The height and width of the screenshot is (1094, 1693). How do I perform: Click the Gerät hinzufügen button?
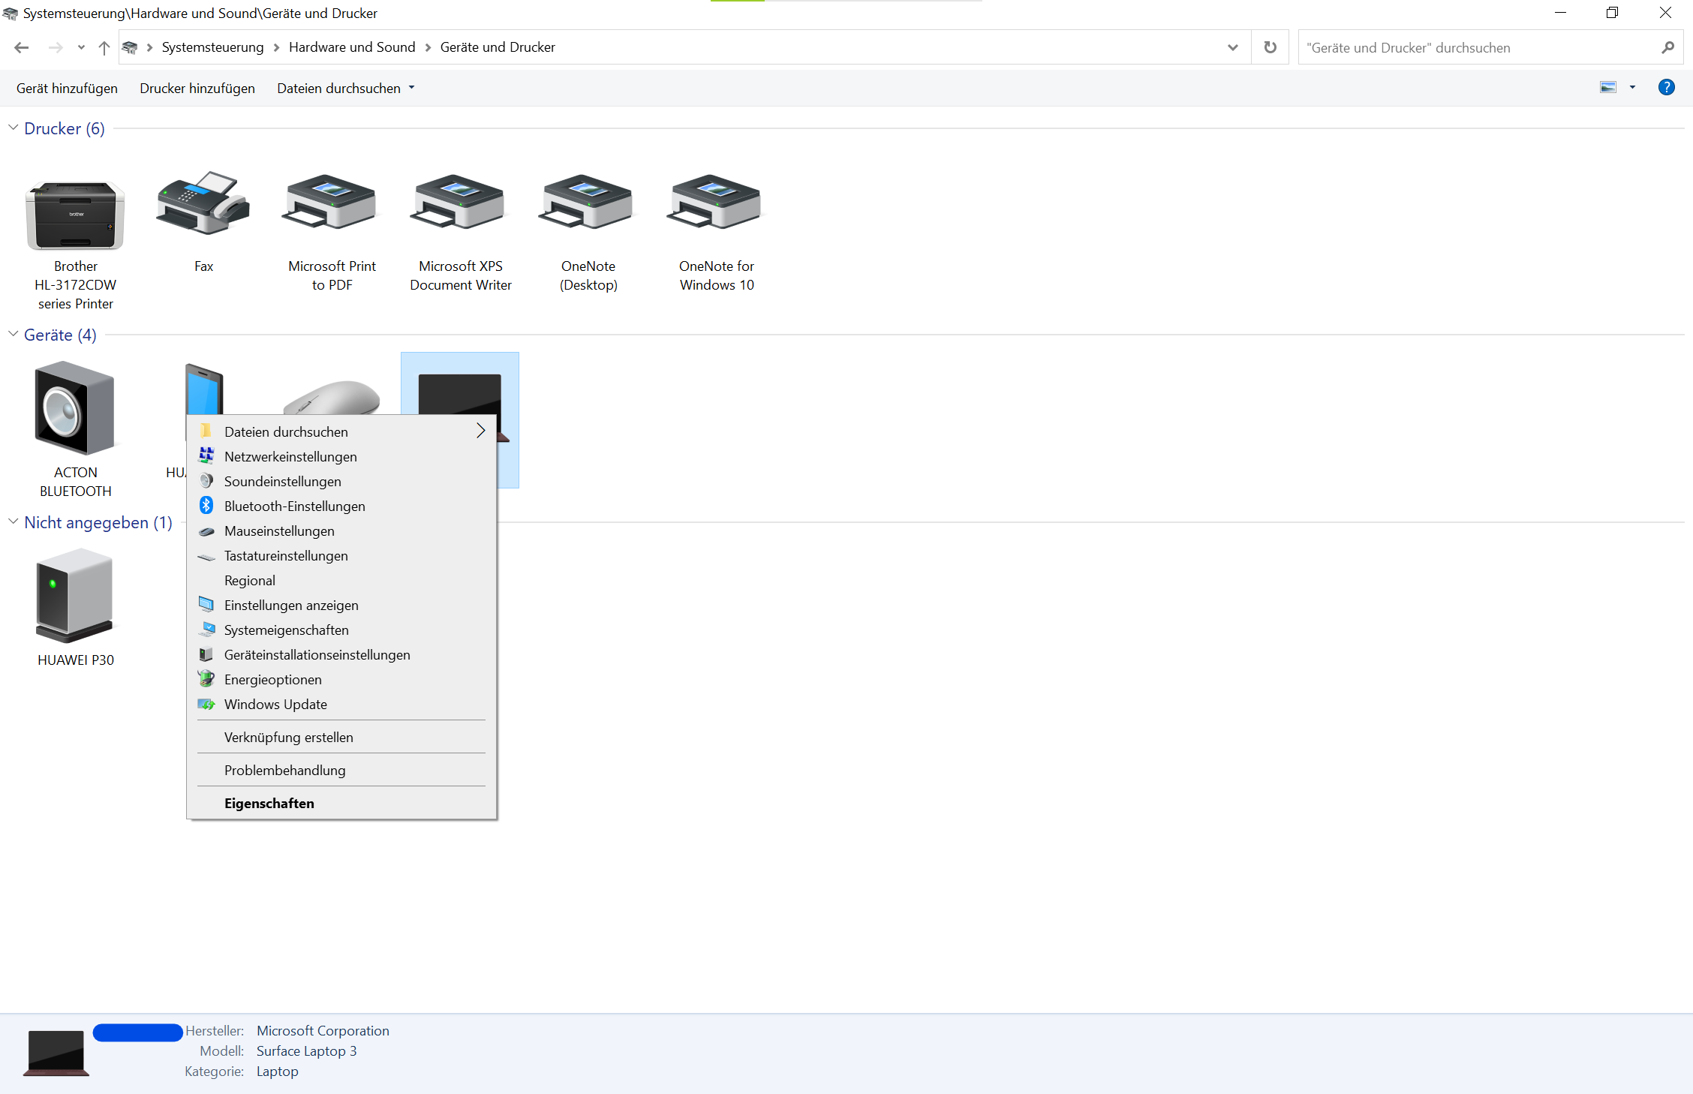67,89
